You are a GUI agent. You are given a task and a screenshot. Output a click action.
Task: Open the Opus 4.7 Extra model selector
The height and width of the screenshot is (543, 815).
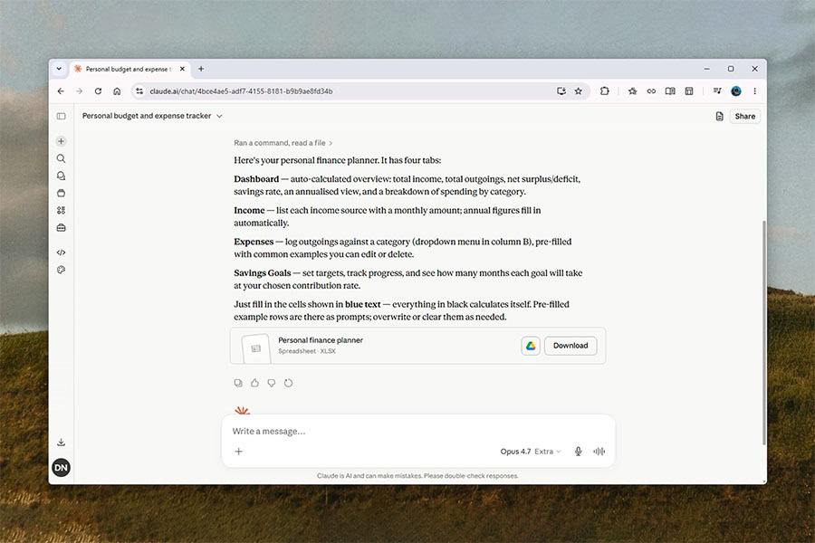point(530,451)
